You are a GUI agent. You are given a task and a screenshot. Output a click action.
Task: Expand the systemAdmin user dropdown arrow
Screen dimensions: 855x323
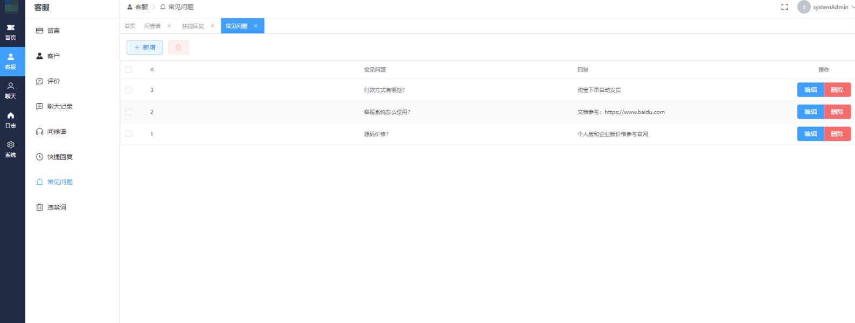pyautogui.click(x=852, y=7)
